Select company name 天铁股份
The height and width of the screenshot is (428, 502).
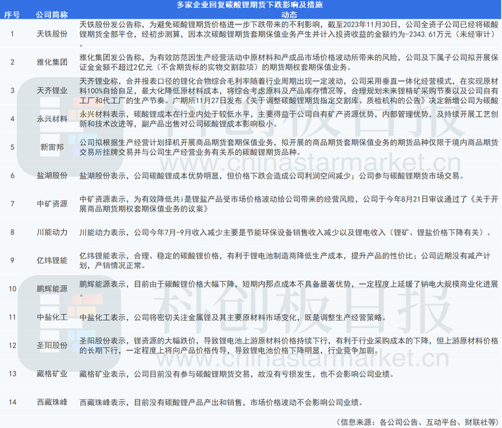point(52,34)
